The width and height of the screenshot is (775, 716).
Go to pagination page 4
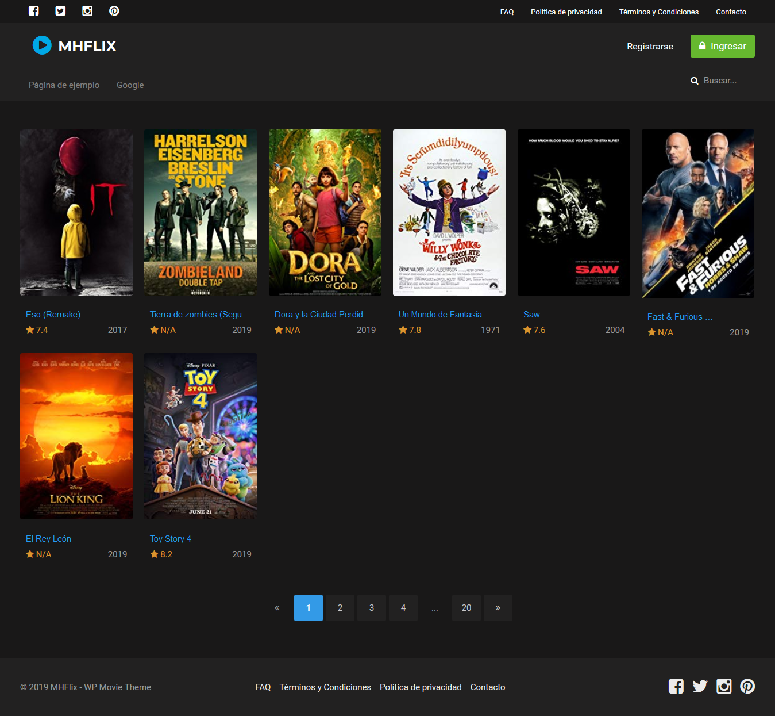click(x=403, y=608)
